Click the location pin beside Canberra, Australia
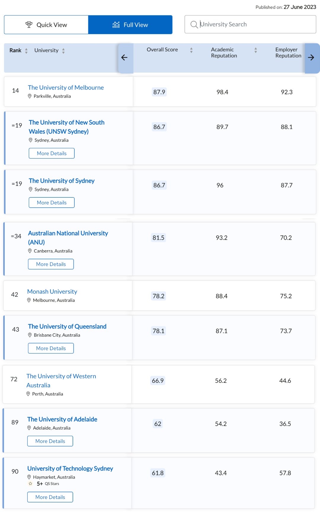Screen dimensions: 320x512 click(x=30, y=251)
